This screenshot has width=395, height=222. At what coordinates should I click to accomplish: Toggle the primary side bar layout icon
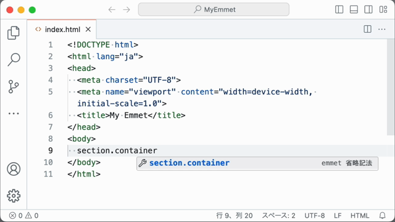339,10
